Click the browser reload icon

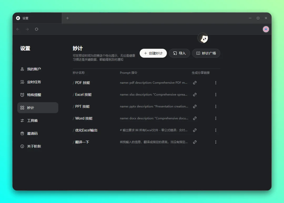click(x=37, y=29)
